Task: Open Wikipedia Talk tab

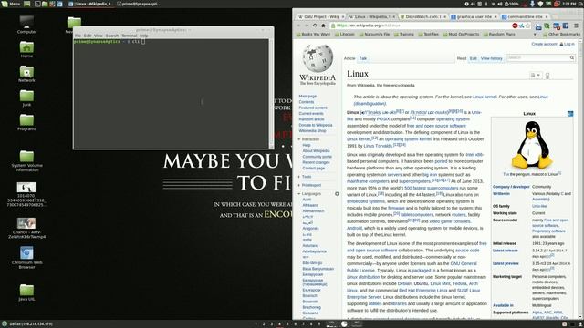Action: point(363,58)
